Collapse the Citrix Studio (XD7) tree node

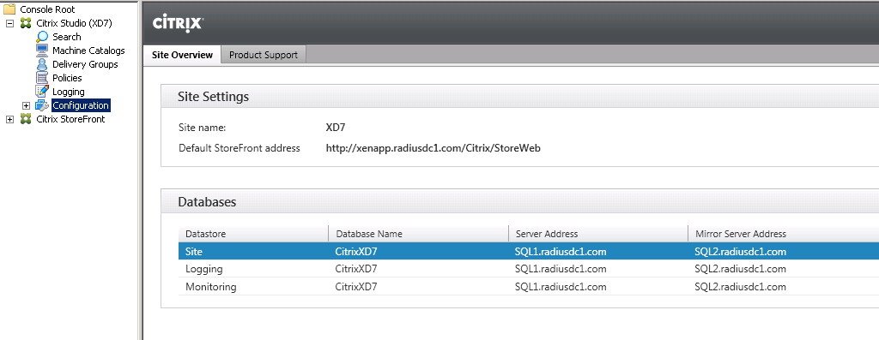pyautogui.click(x=9, y=23)
